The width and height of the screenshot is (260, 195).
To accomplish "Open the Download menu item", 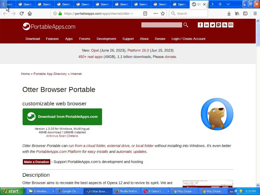I will point(33,39).
